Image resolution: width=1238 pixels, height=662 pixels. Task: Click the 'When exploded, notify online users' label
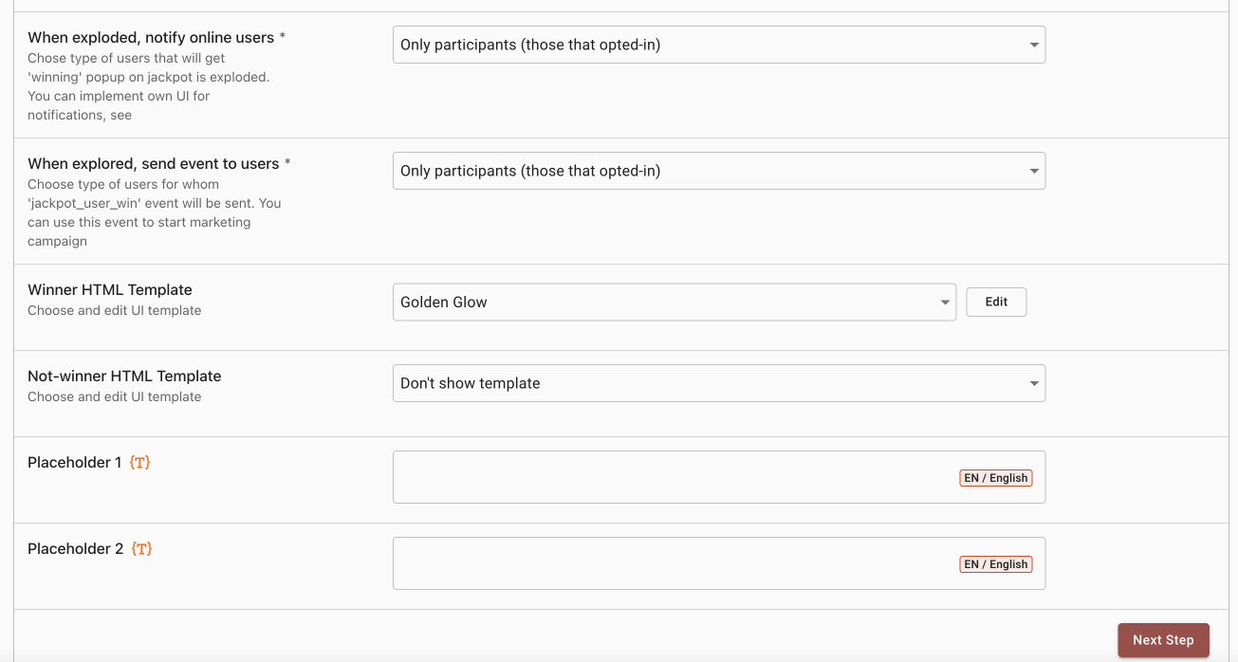(151, 38)
